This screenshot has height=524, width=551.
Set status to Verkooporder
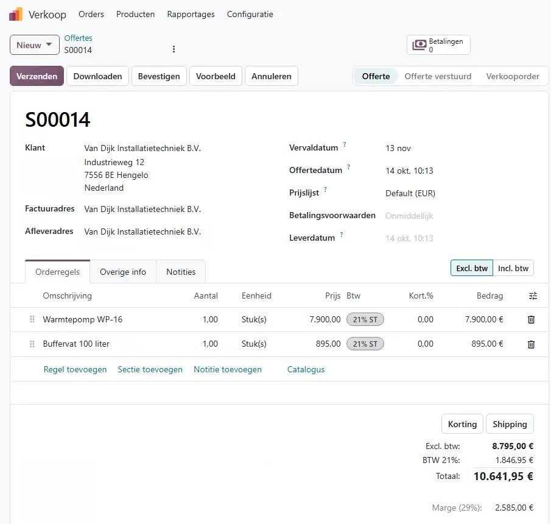click(x=513, y=76)
